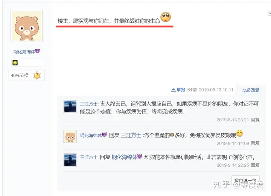The image size is (271, 196).
Task: Reply to the 23:21 comment via 回复
Action: pos(255,120)
